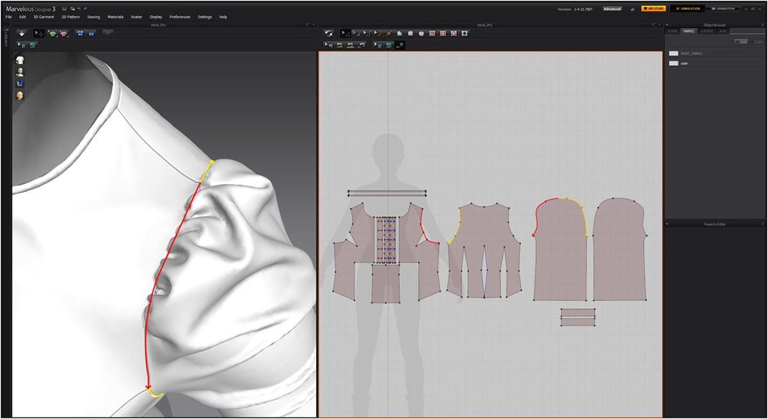Select the satin fabric name in list

pyautogui.click(x=684, y=63)
